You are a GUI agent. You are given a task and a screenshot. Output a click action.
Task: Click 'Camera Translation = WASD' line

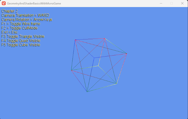(x=25, y=15)
